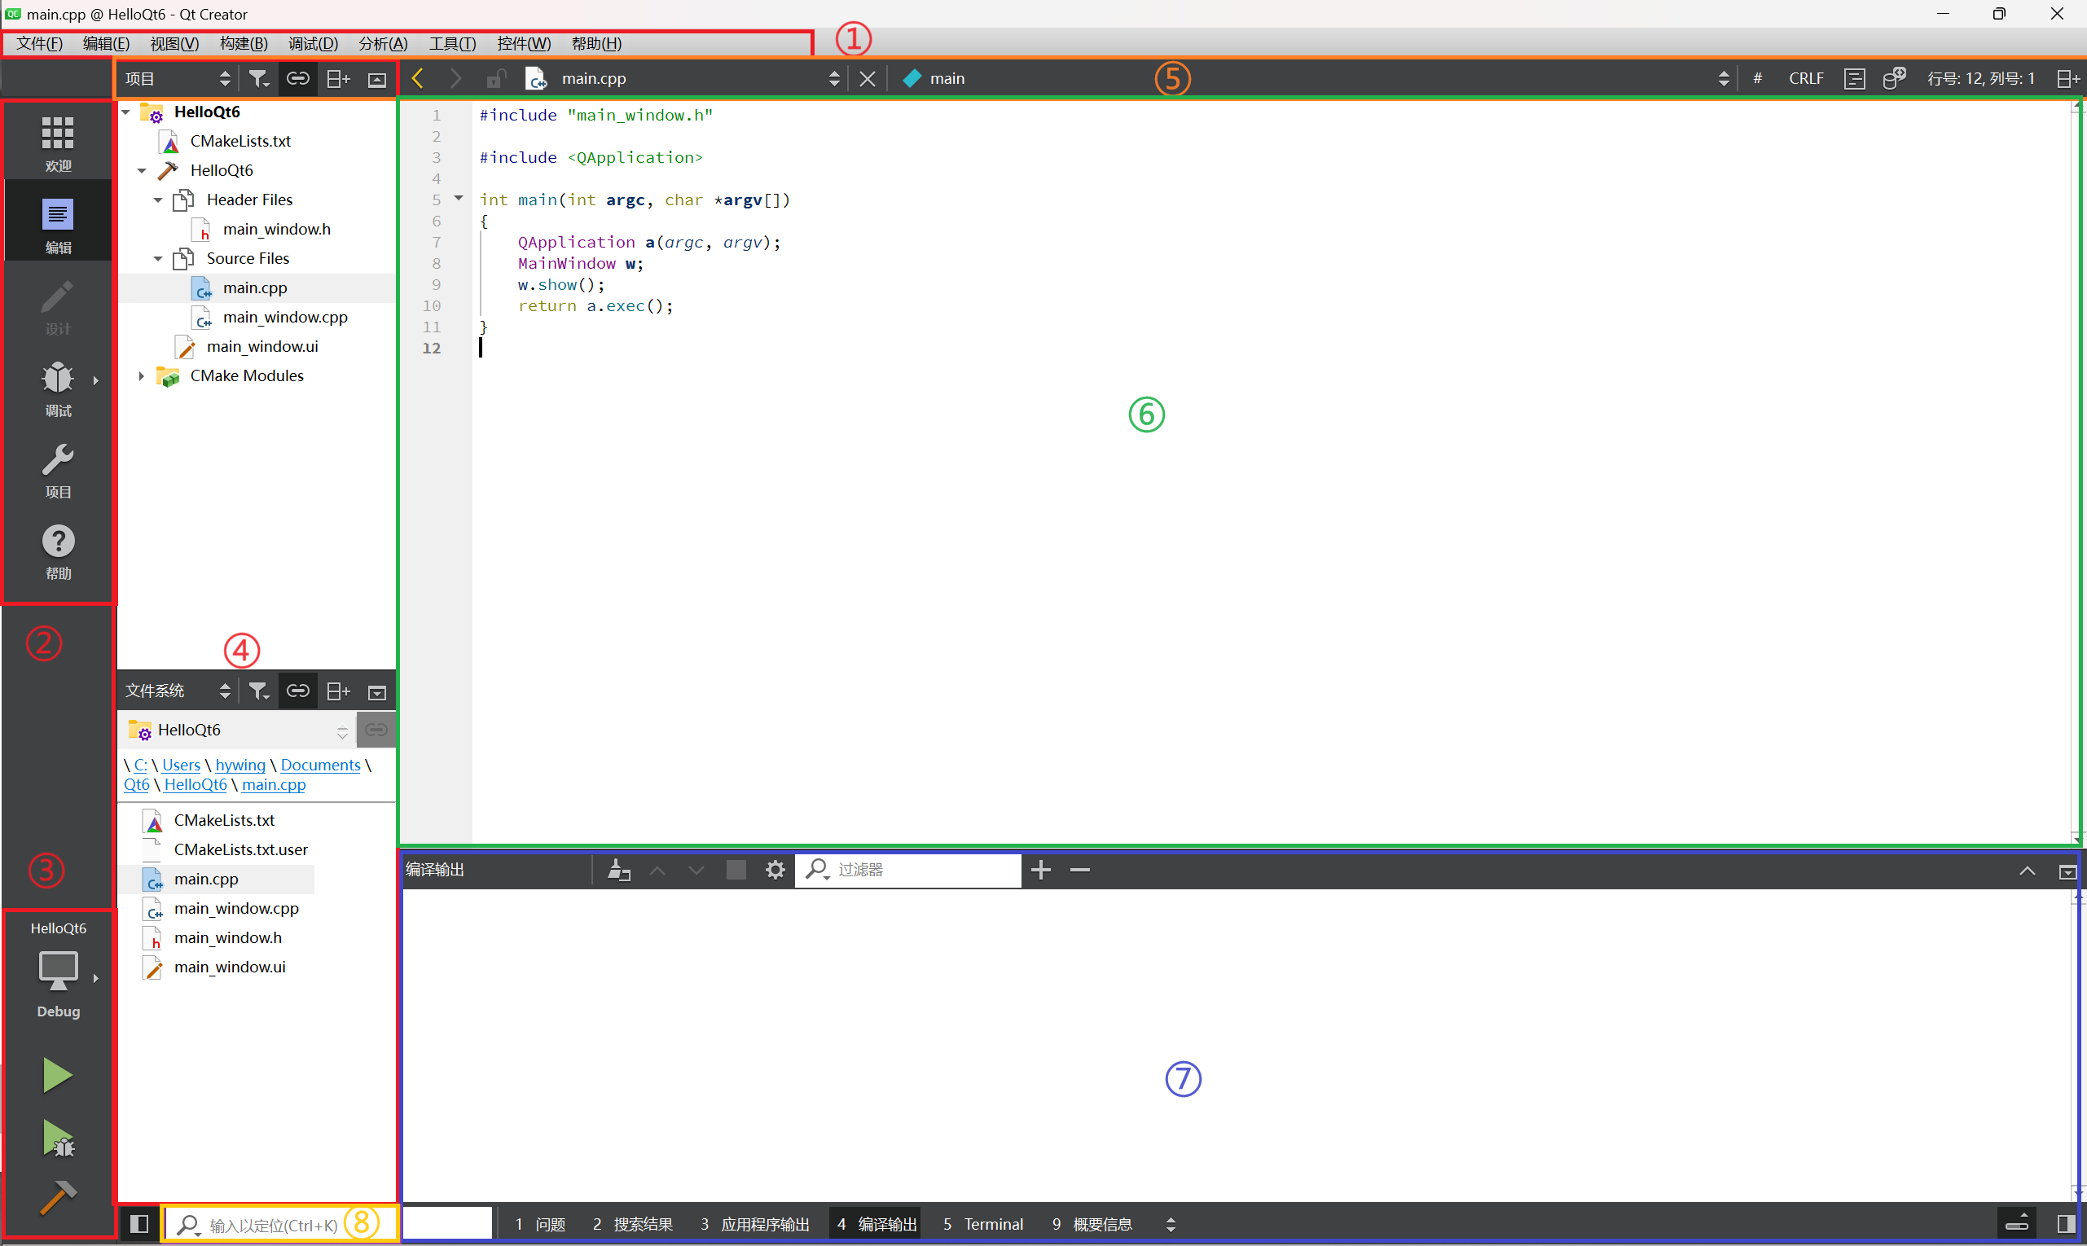2087x1246 pixels.
Task: Switch to Edit mode in sidebar
Action: point(58,224)
